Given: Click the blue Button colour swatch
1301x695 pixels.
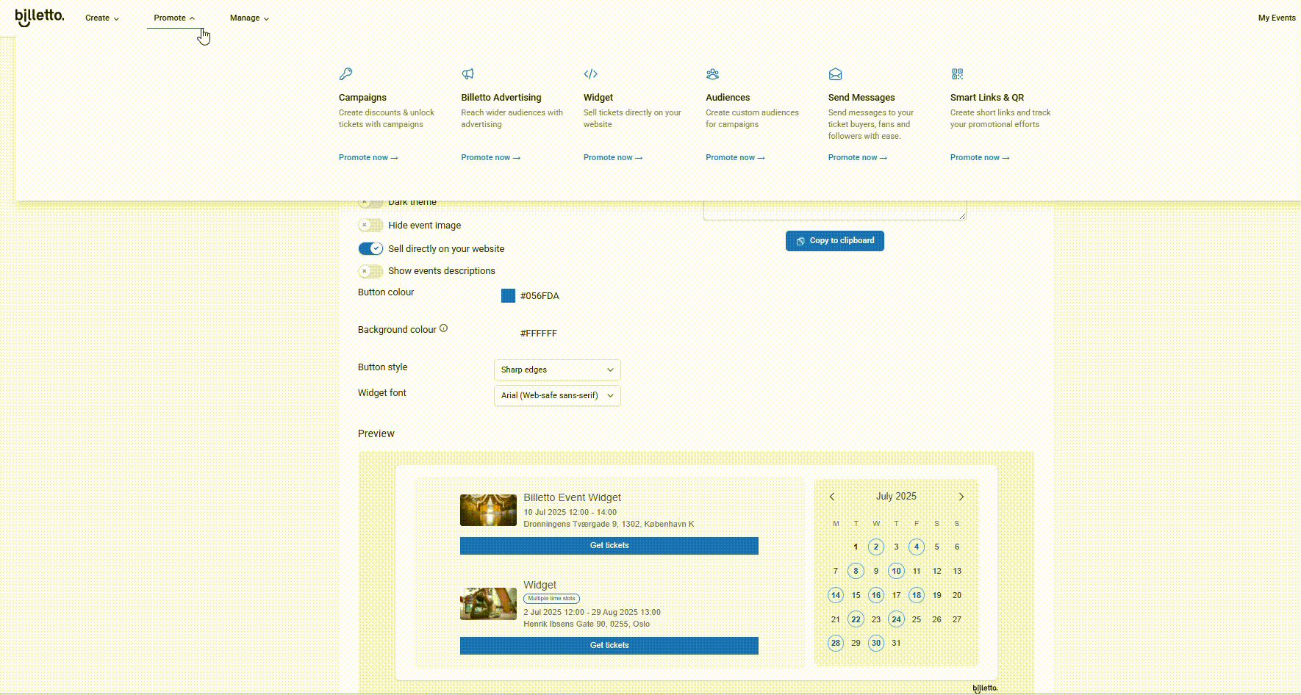Looking at the screenshot, I should click(508, 295).
